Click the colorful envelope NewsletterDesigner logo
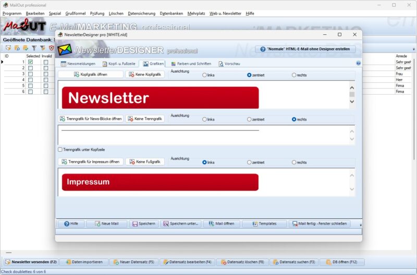The height and width of the screenshot is (275, 417). click(x=65, y=50)
